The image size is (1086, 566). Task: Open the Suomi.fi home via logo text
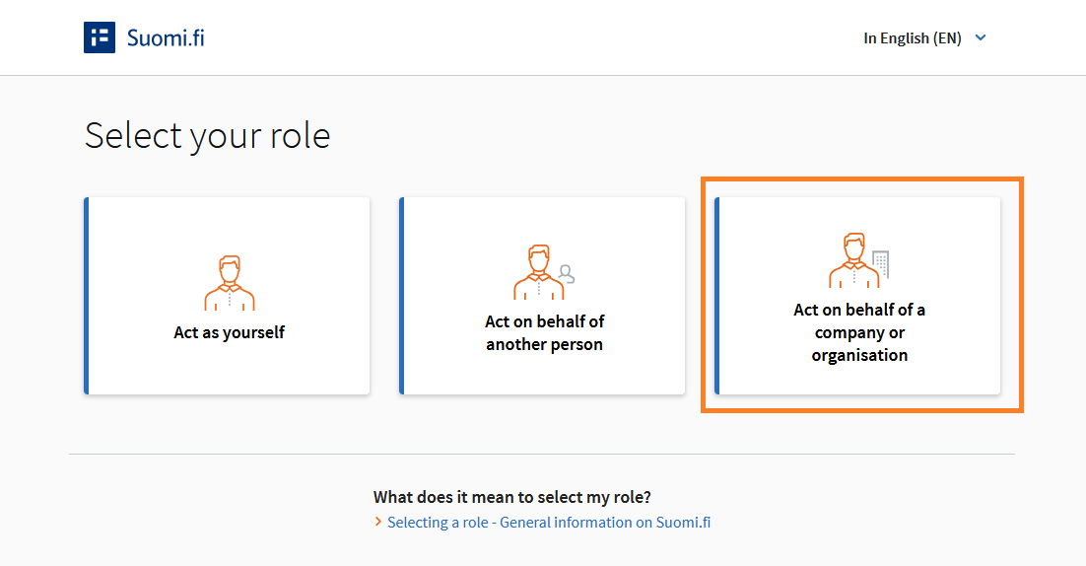166,38
